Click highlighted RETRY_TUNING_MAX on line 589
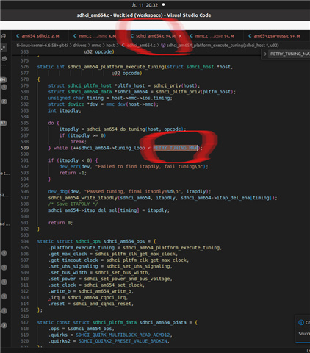Viewport: 310px width, 353px height. pos(176,148)
